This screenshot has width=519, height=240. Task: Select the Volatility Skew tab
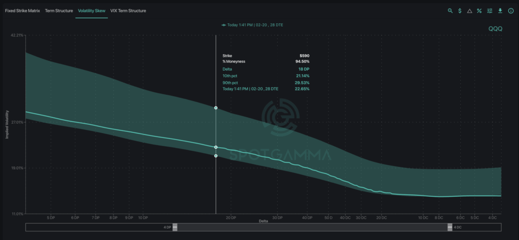tap(92, 11)
